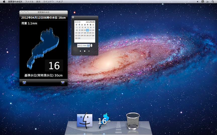The width and height of the screenshot is (217, 135).
Task: Select day 9 in the calendar
Action: point(79,30)
